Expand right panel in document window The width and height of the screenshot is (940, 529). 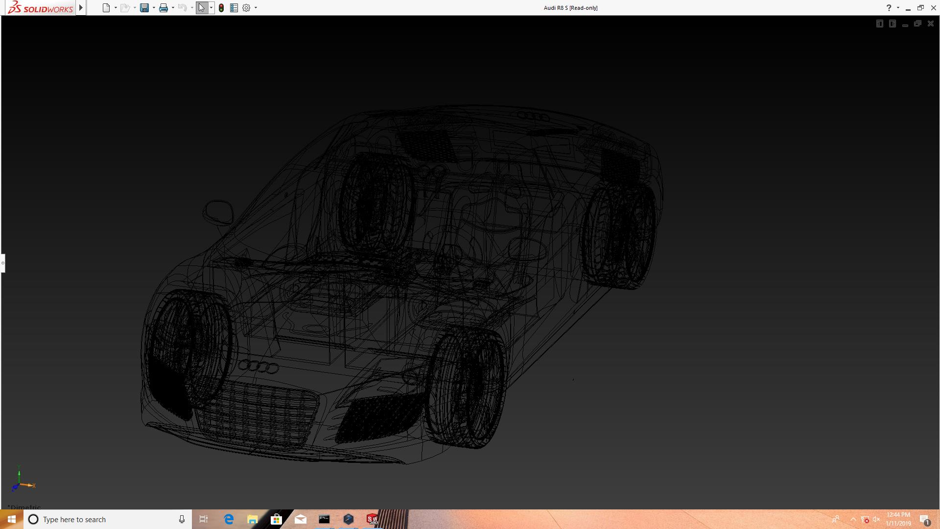(x=892, y=24)
